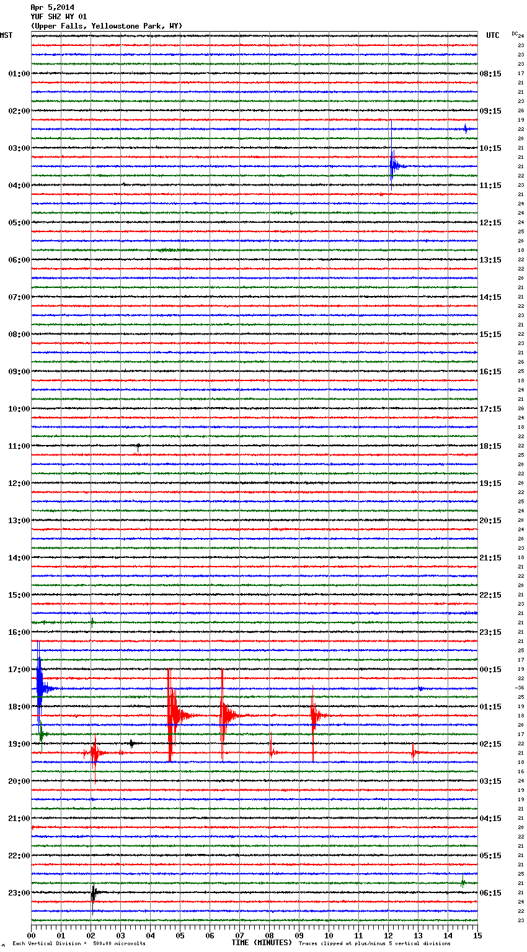This screenshot has width=527, height=952.
Task: Click the "Traces clipped at plus/minus 5 vertical divisions" note
Action: (x=374, y=944)
